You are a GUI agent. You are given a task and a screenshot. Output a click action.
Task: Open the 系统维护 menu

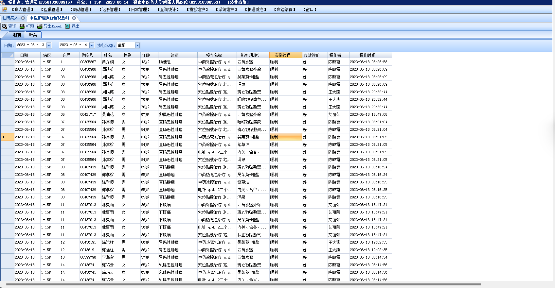pyautogui.click(x=226, y=9)
